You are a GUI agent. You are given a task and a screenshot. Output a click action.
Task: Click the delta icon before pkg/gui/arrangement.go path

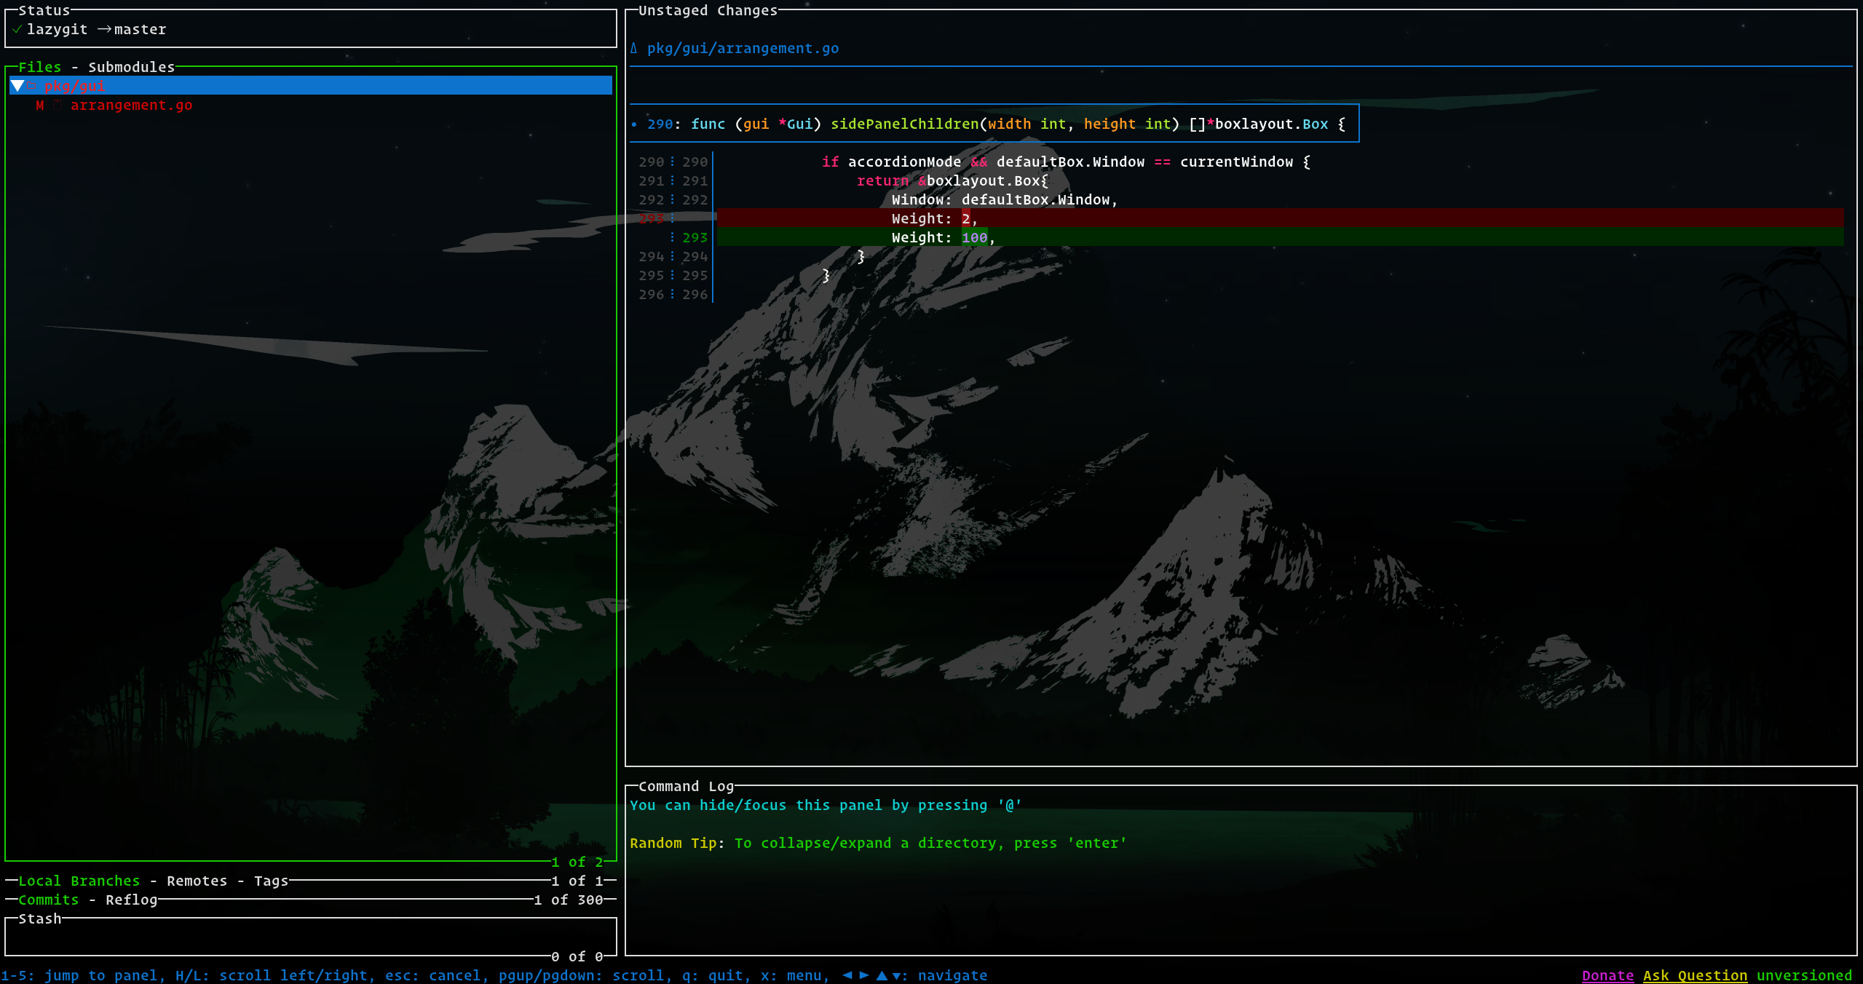[634, 49]
